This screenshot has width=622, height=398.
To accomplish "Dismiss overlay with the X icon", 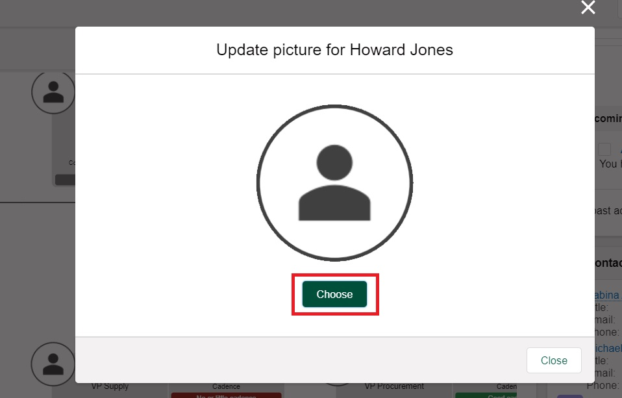I will pos(588,7).
